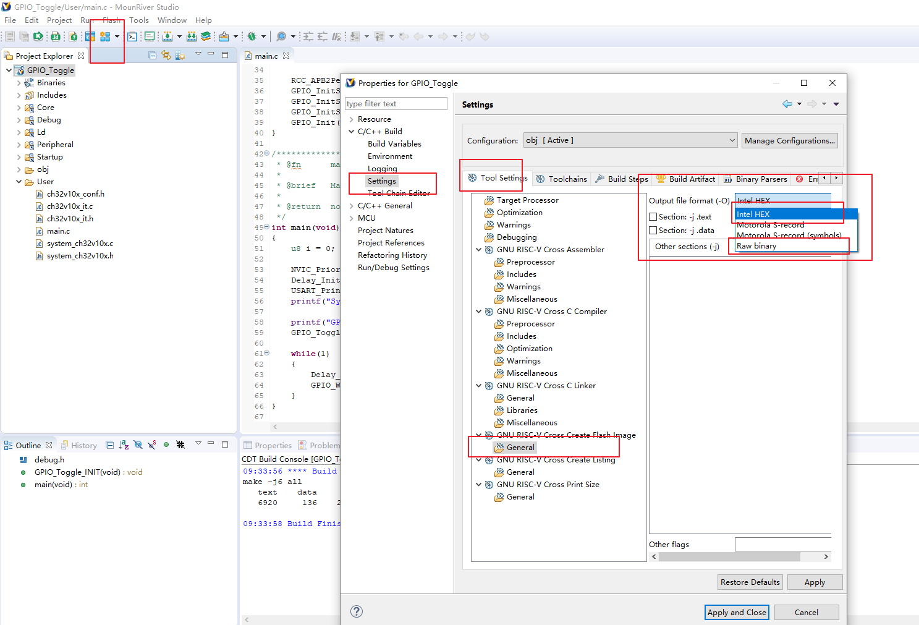
Task: Switch to the Build Artifact tab
Action: [x=686, y=179]
